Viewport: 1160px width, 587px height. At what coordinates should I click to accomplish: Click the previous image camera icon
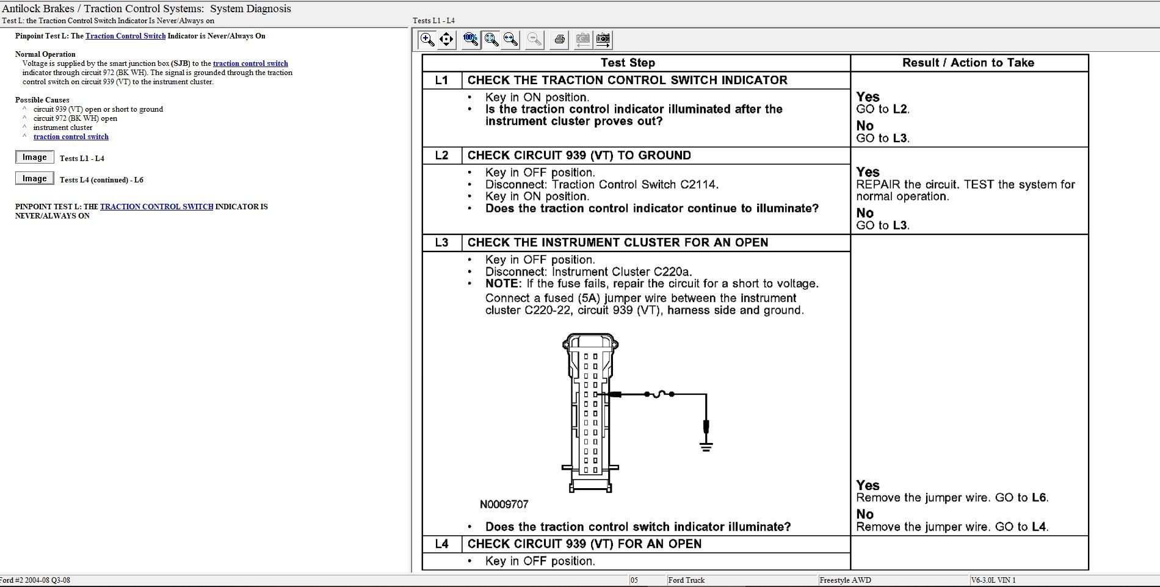click(x=582, y=40)
